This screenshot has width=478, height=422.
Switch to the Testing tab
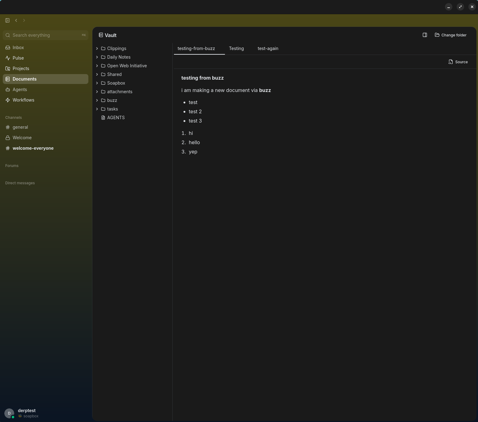(236, 48)
